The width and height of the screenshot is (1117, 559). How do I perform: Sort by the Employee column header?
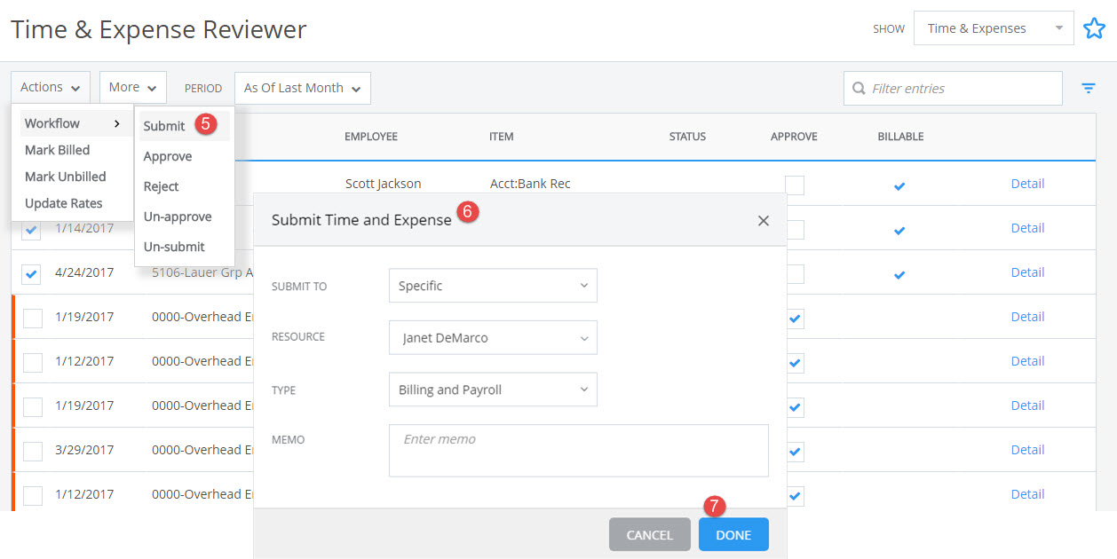point(371,137)
